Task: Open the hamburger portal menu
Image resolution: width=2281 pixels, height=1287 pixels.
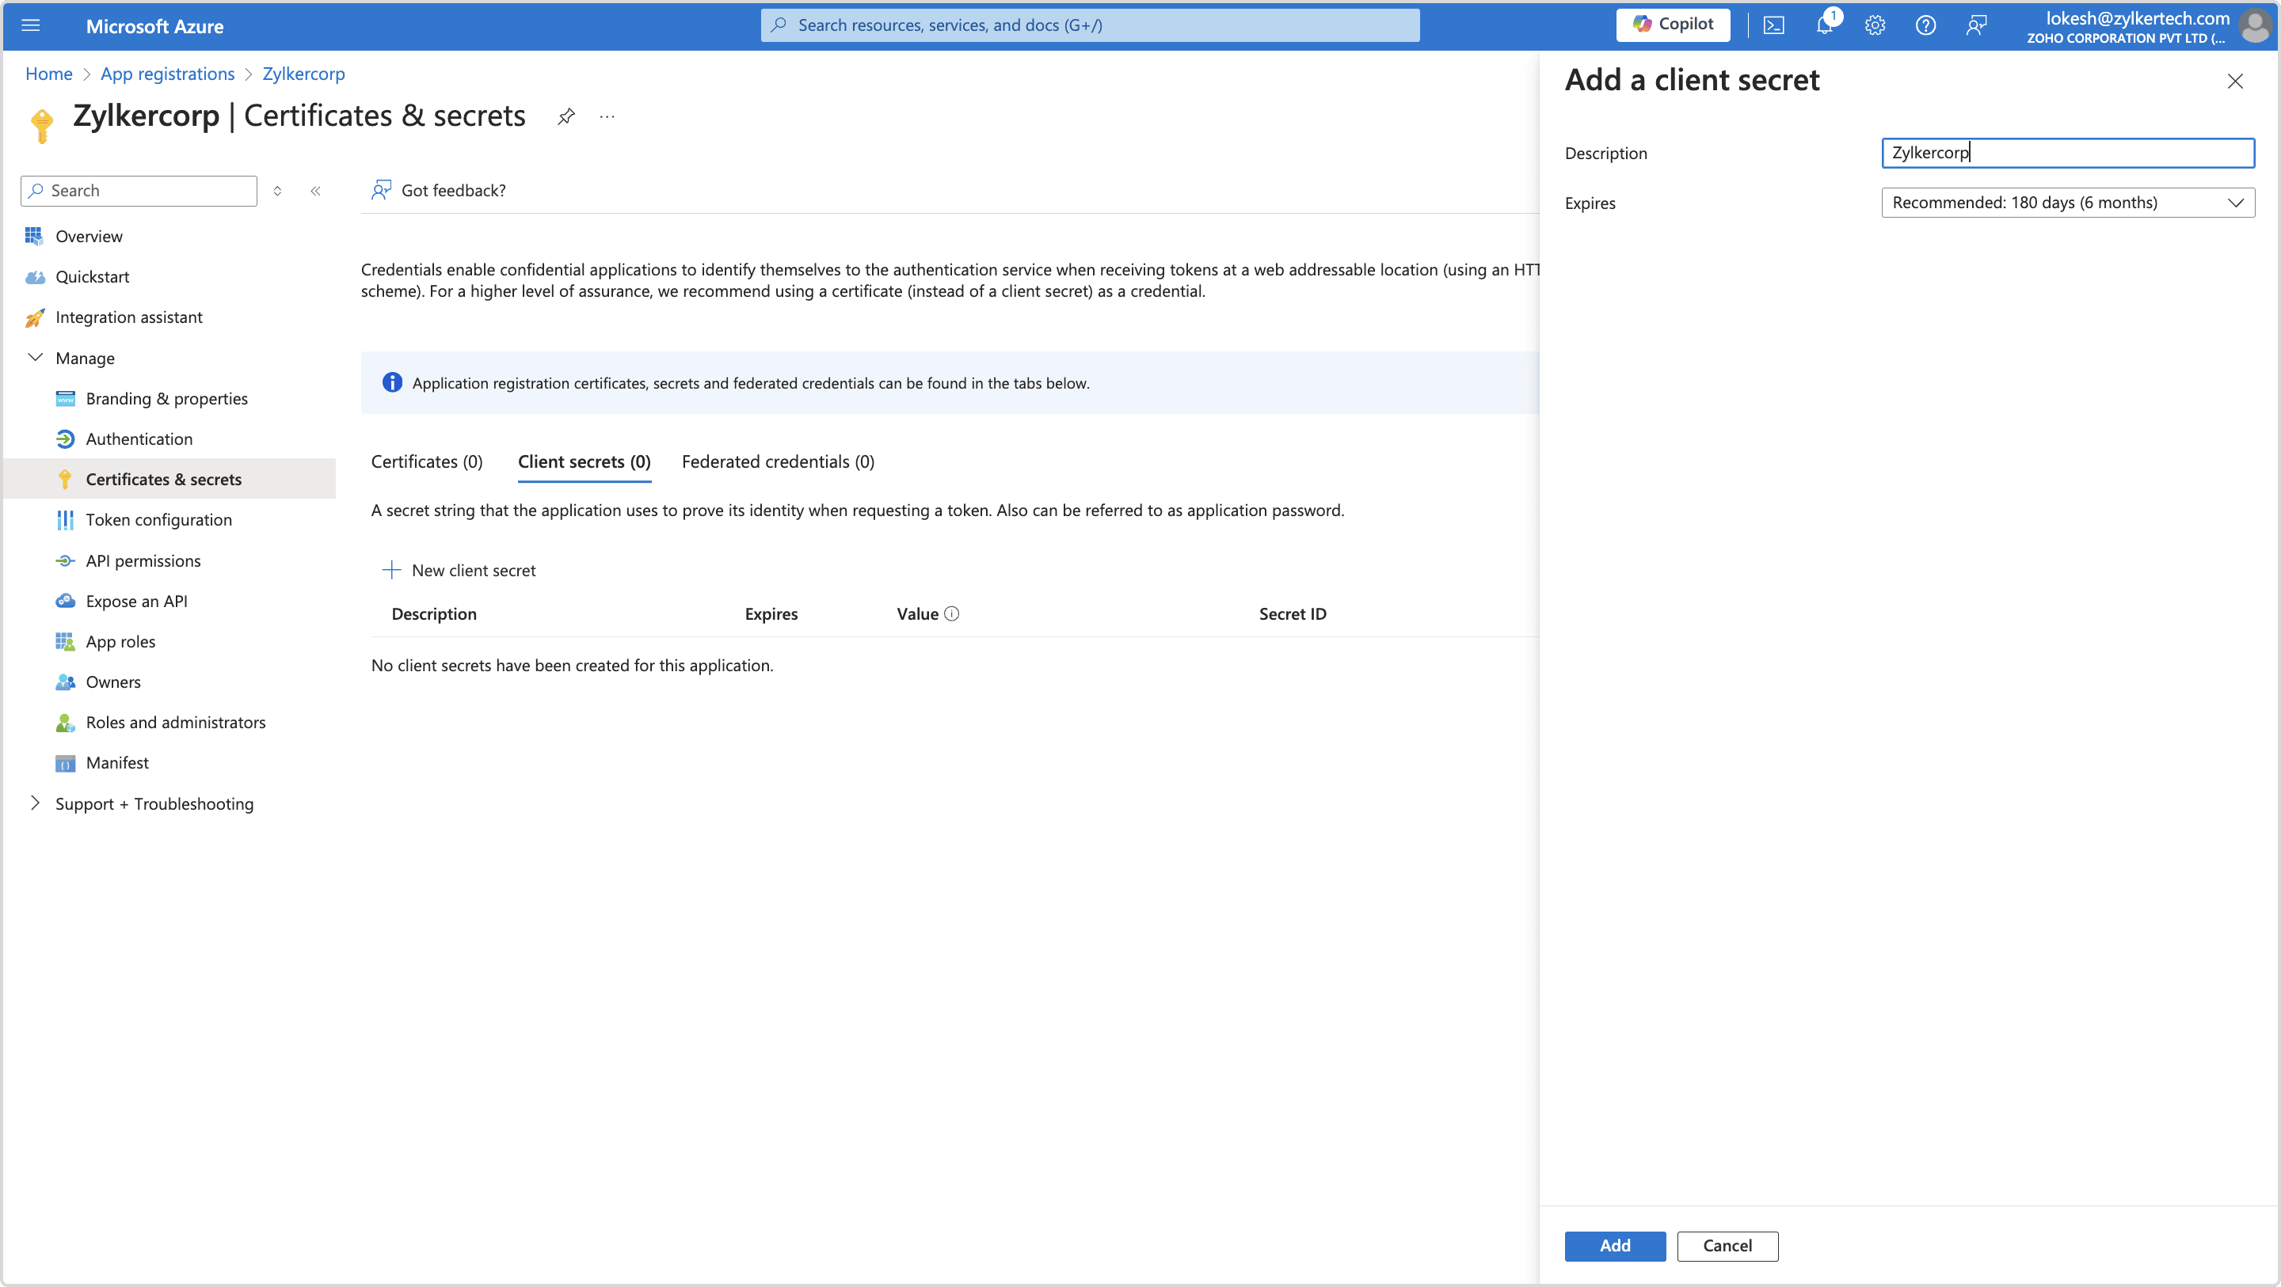Action: click(31, 25)
